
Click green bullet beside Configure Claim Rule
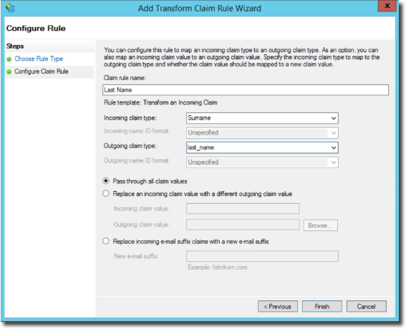tap(9, 72)
